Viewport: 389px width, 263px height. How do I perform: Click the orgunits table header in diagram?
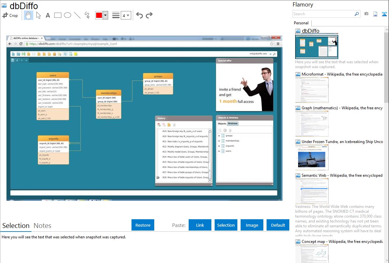point(53,138)
